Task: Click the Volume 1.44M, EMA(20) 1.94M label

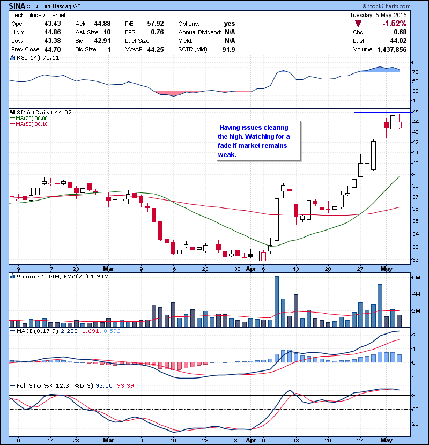Action: pos(62,277)
